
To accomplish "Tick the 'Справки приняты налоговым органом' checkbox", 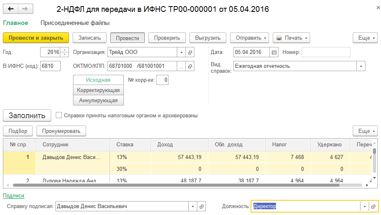I will click(59, 115).
